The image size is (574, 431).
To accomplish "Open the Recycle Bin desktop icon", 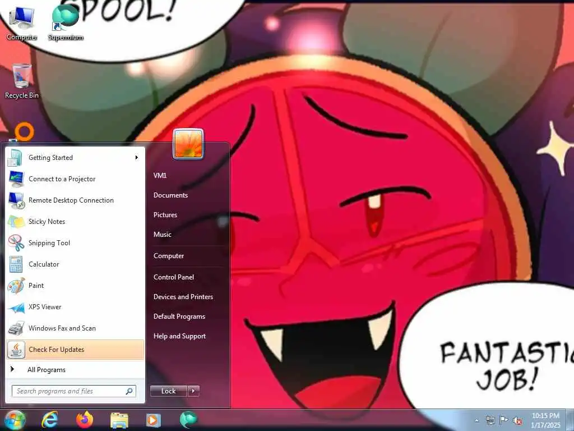I will (22, 81).
